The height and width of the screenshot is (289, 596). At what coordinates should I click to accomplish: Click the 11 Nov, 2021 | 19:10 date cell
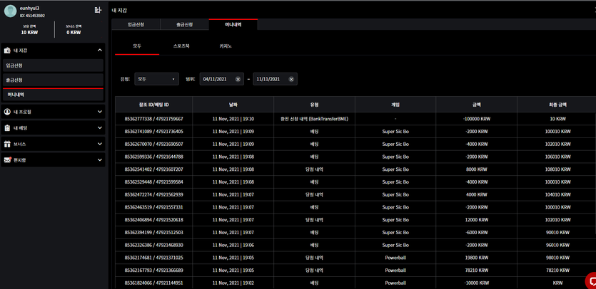tap(233, 119)
